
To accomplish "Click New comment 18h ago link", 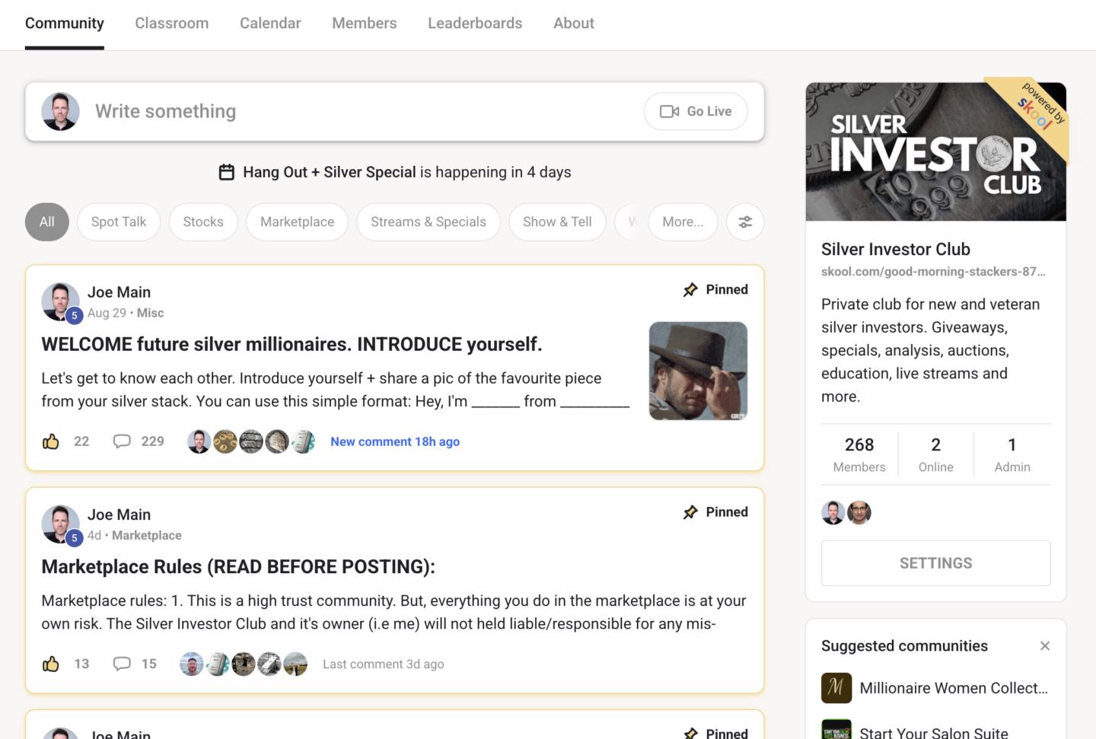I will pyautogui.click(x=395, y=441).
